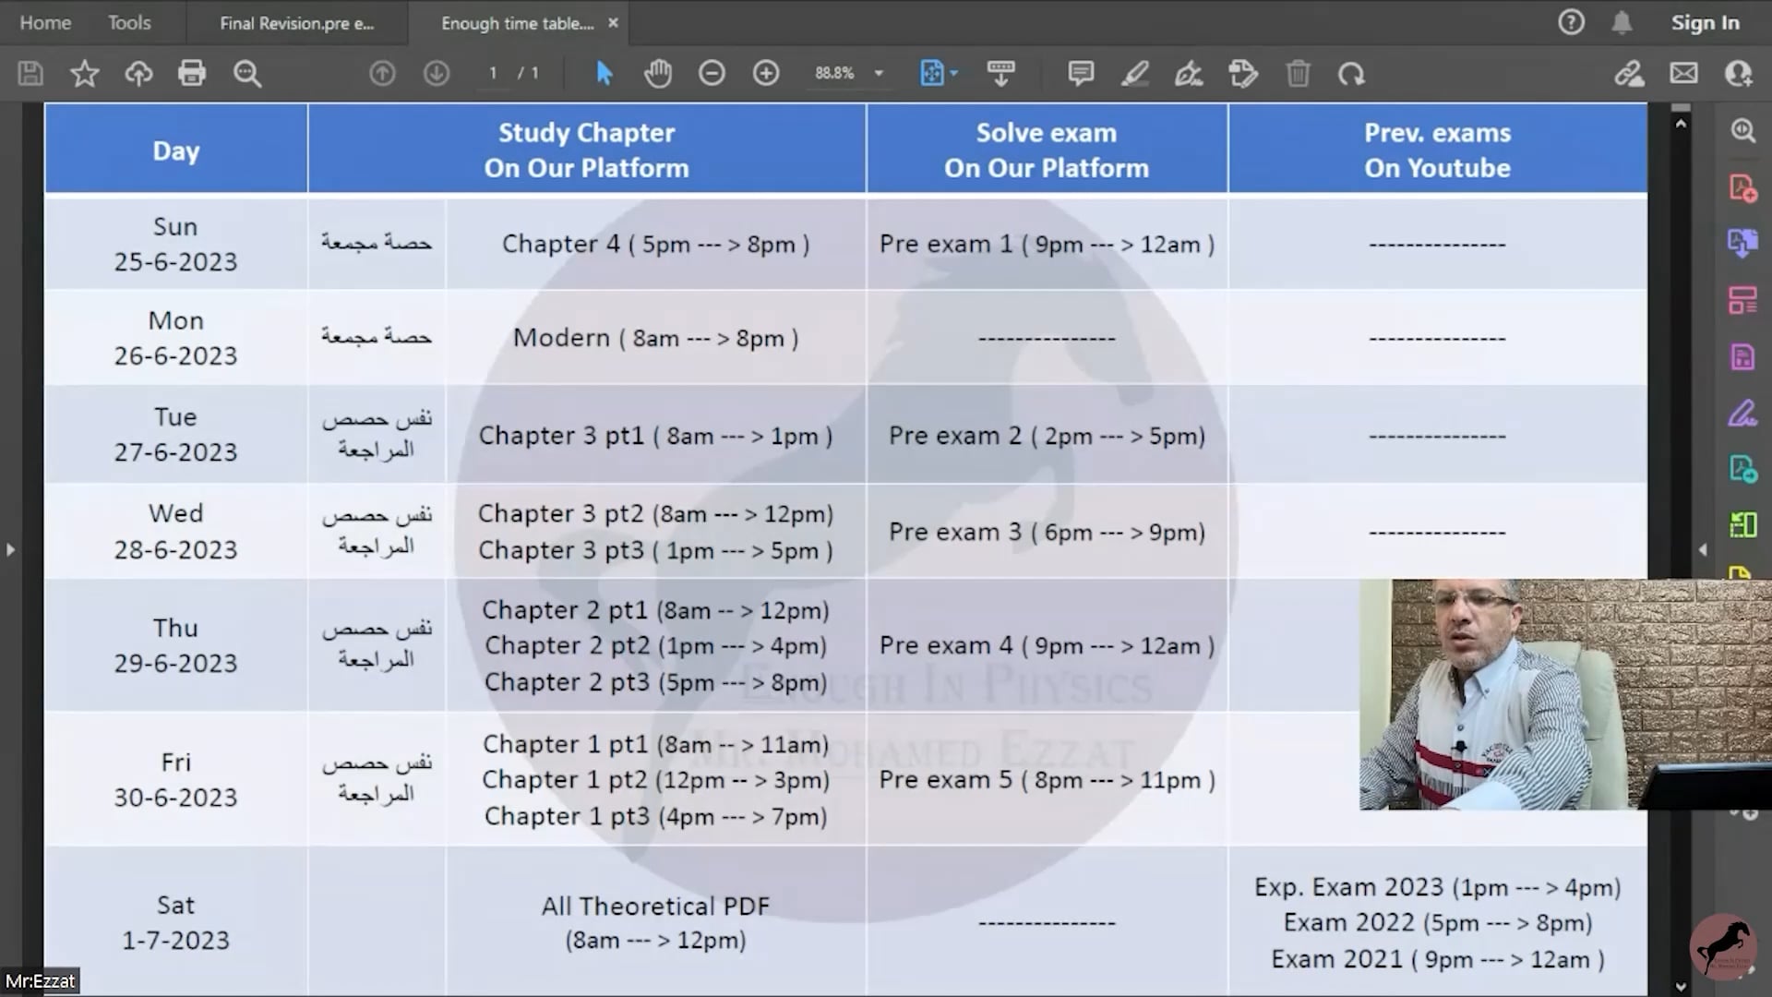This screenshot has width=1772, height=997.
Task: Zoom in with the plus icon
Action: [766, 73]
